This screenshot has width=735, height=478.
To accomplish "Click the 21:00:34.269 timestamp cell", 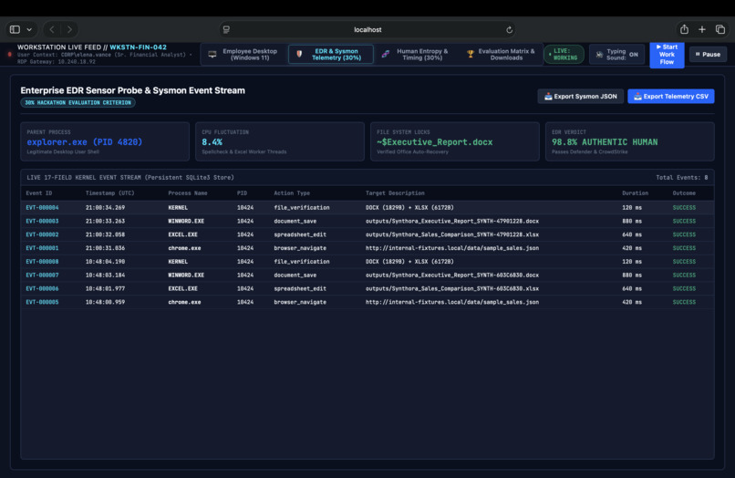I will 105,207.
